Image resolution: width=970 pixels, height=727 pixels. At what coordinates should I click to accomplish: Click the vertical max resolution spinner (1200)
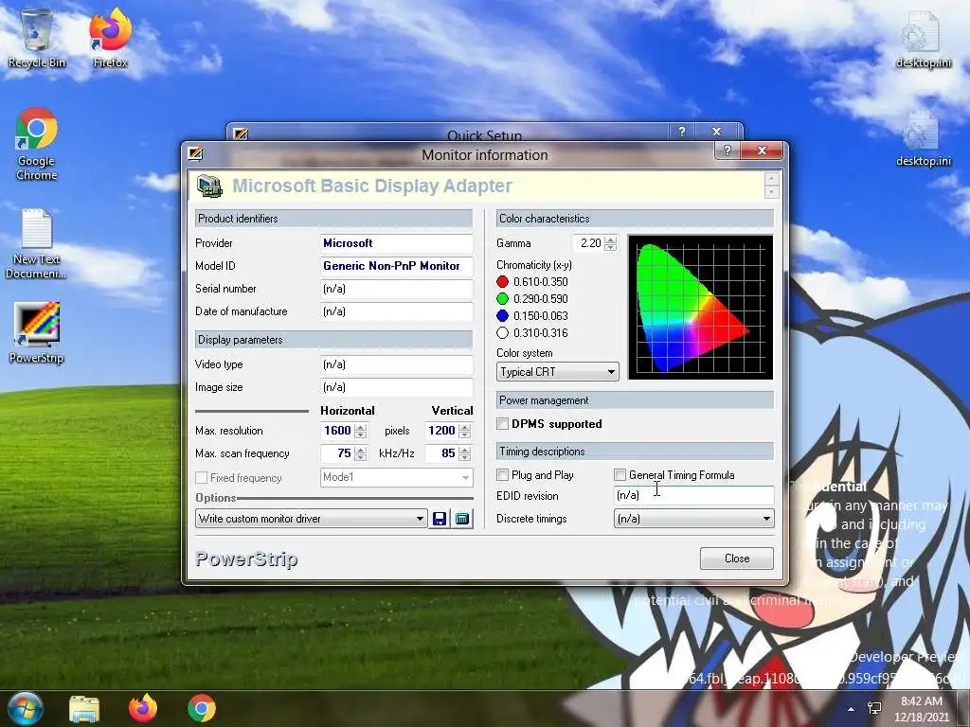464,431
